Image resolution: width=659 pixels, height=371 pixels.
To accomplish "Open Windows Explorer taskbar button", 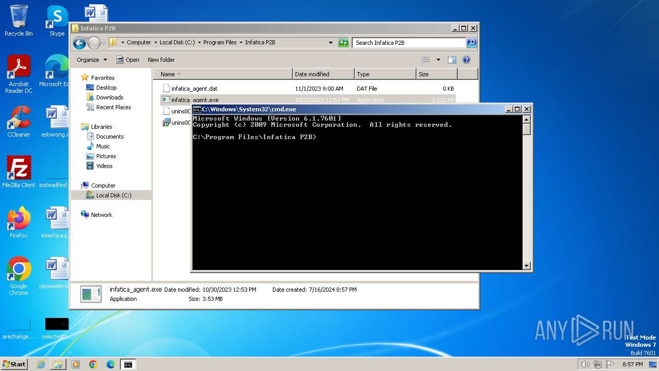I will click(58, 364).
